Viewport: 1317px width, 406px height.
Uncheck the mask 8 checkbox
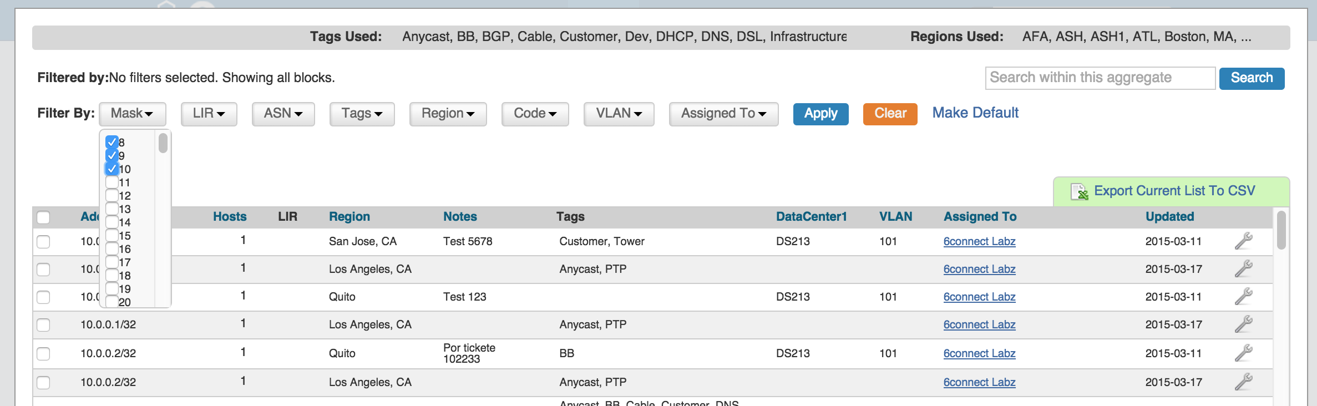tap(112, 142)
